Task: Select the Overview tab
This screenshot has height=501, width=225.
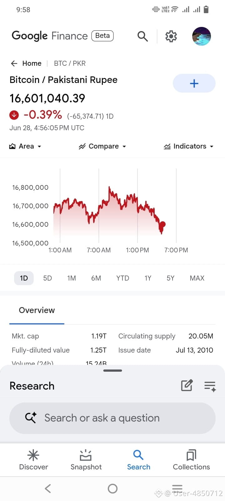Action: tap(37, 310)
